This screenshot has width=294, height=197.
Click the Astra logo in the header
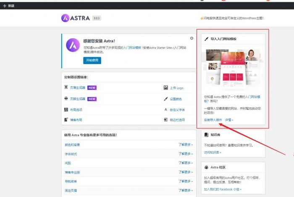76,18
